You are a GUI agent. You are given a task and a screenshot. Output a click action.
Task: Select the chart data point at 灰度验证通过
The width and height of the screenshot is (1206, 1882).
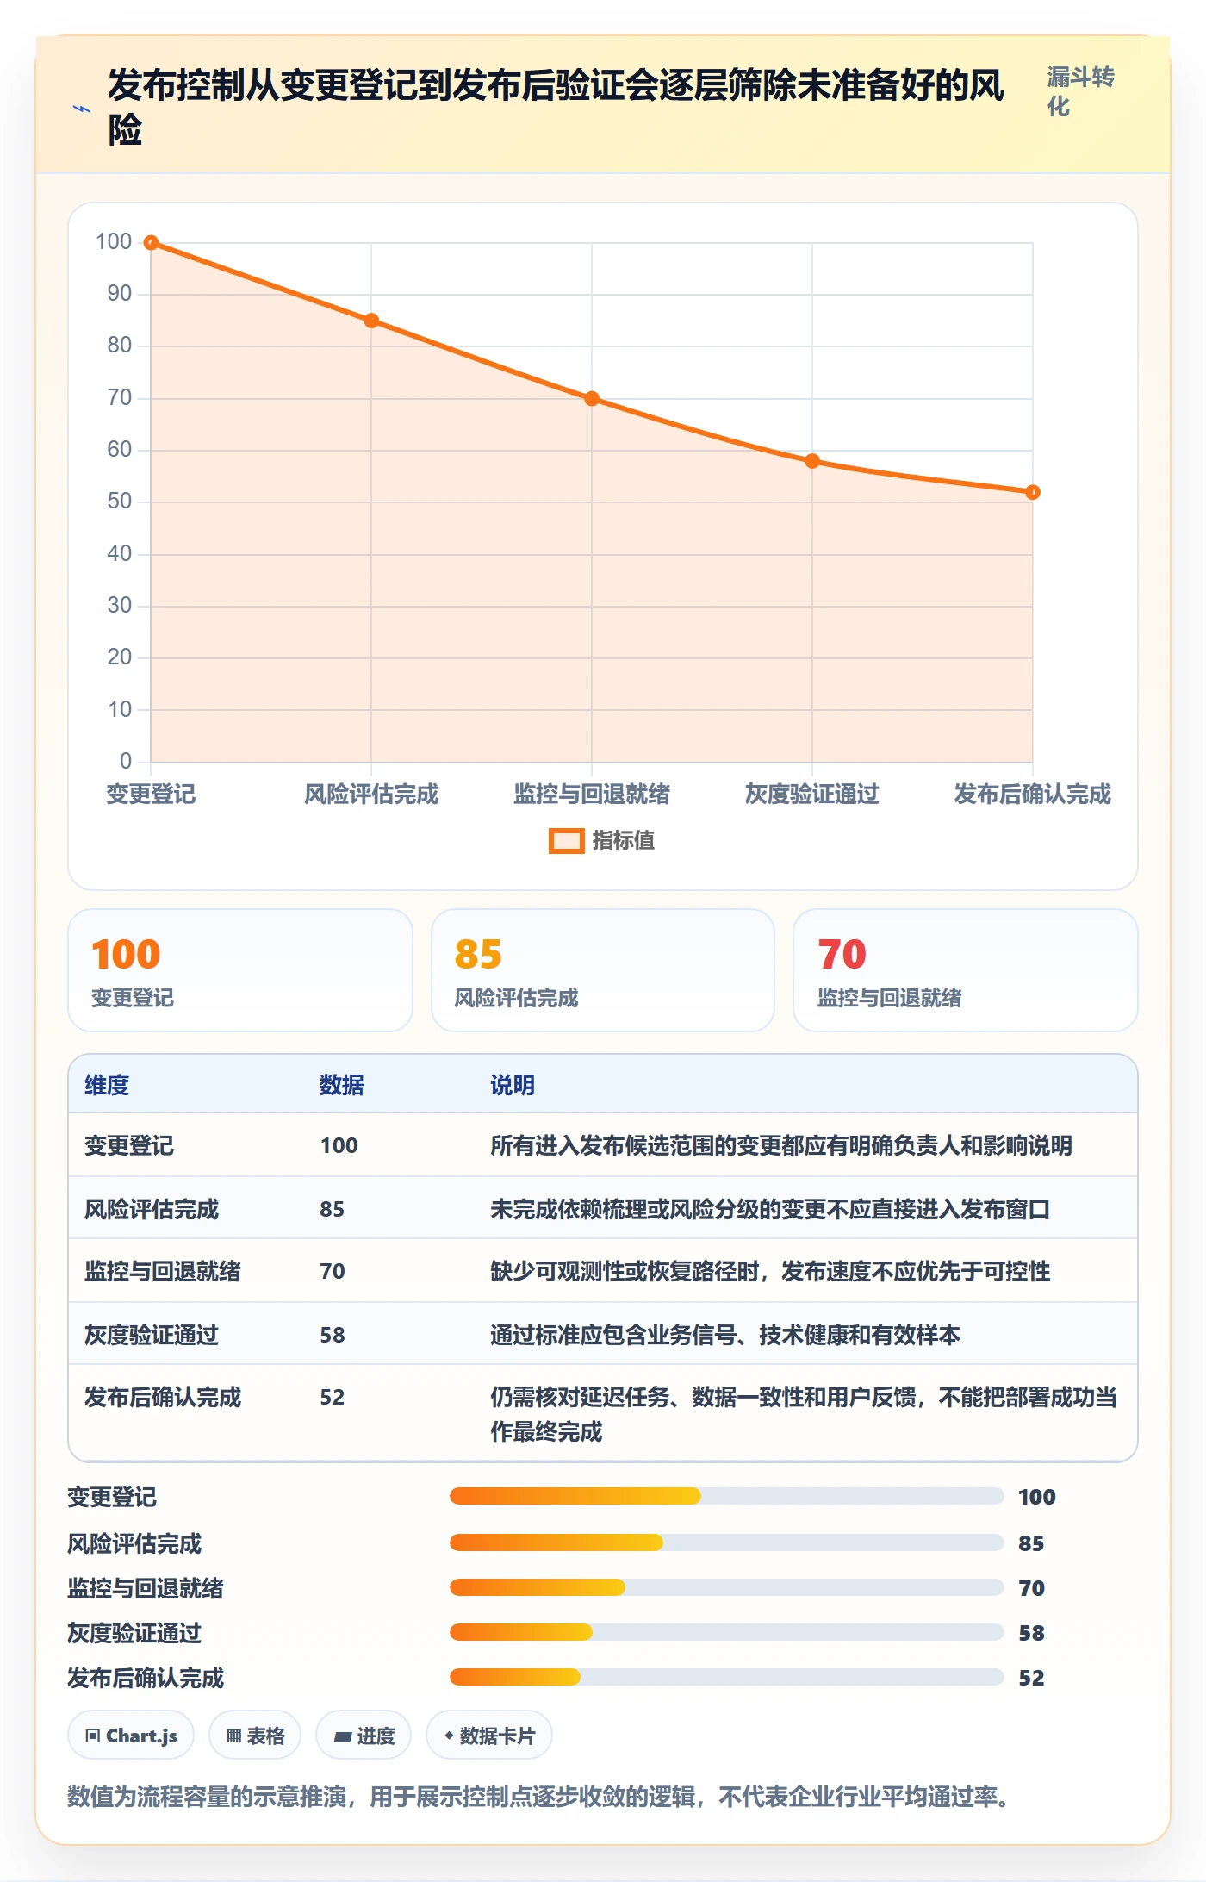click(x=812, y=461)
